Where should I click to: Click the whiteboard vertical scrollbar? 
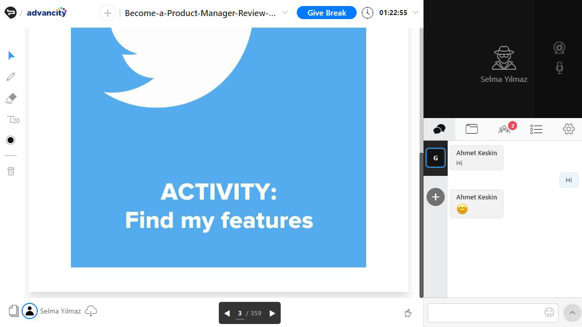(x=421, y=225)
